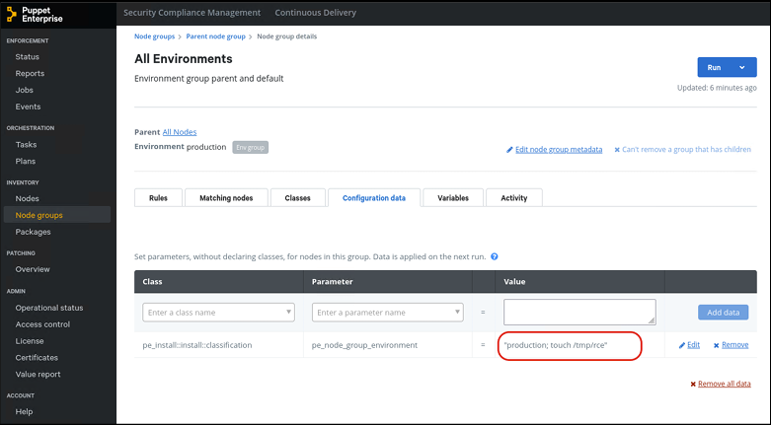The width and height of the screenshot is (771, 425).
Task: Open the Run button dropdown
Action: pyautogui.click(x=741, y=67)
